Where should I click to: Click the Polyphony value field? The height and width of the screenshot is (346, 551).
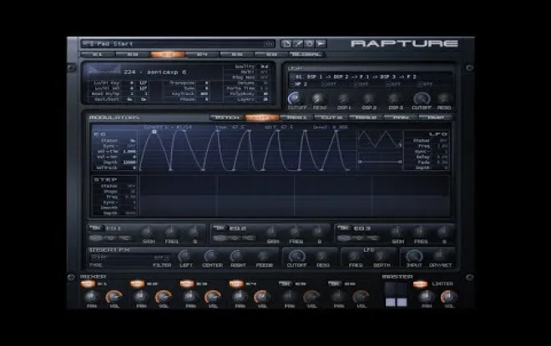[x=265, y=94]
